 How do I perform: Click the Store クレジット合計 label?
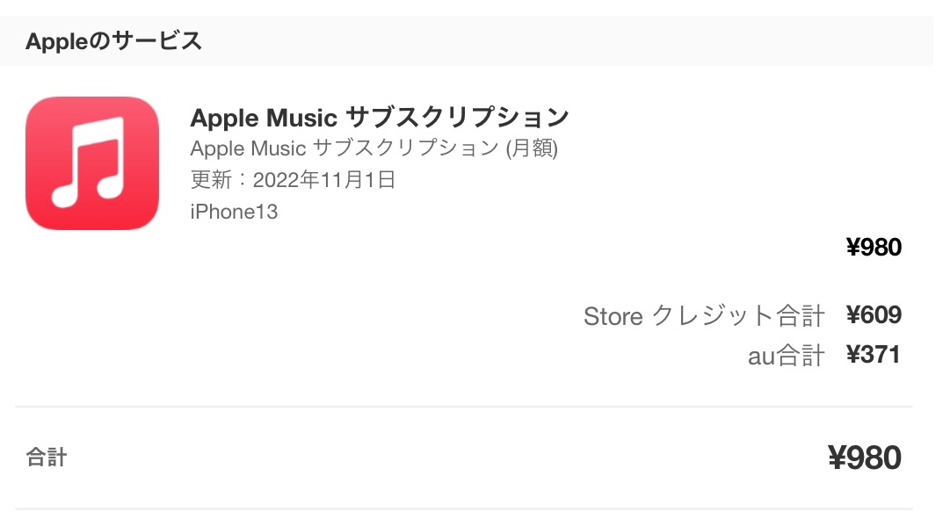coord(704,316)
